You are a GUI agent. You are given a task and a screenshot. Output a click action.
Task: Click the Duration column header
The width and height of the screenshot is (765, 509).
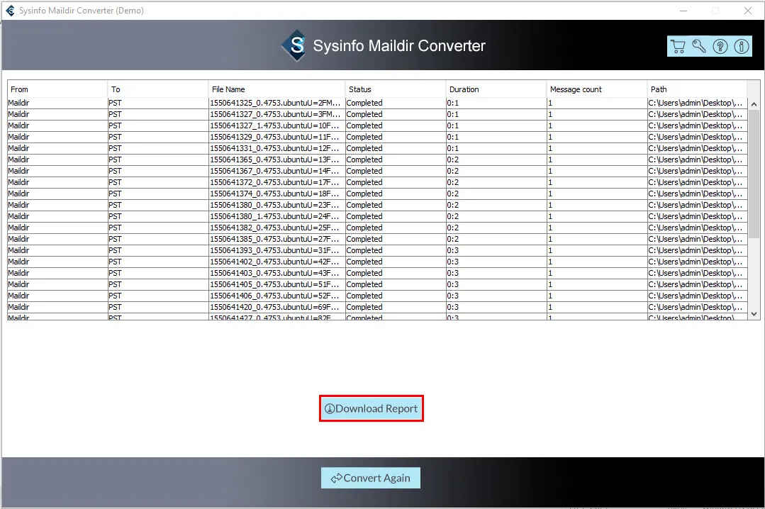(x=496, y=89)
